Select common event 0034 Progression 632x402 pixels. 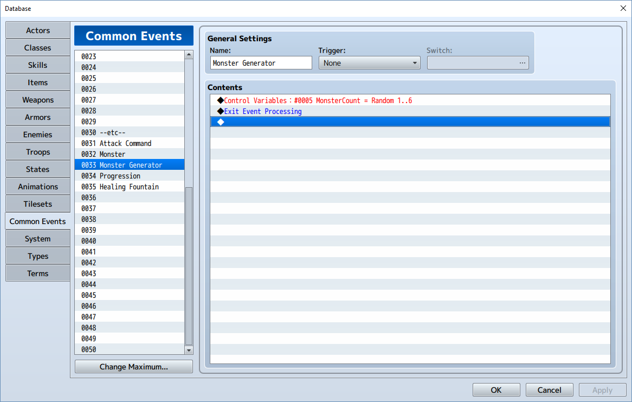tap(130, 176)
